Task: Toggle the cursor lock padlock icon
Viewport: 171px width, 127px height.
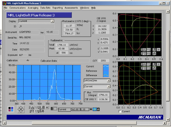Action: 98,109
